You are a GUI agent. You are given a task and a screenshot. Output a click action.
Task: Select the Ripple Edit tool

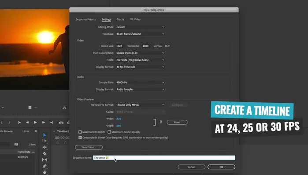(45, 147)
